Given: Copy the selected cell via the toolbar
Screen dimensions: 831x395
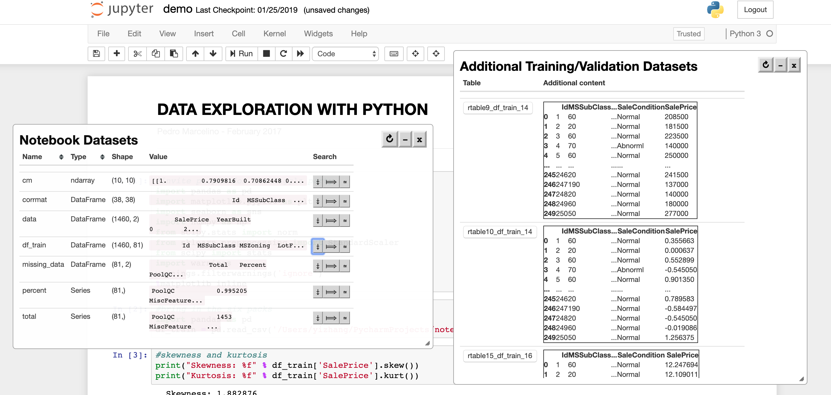Looking at the screenshot, I should click(156, 54).
